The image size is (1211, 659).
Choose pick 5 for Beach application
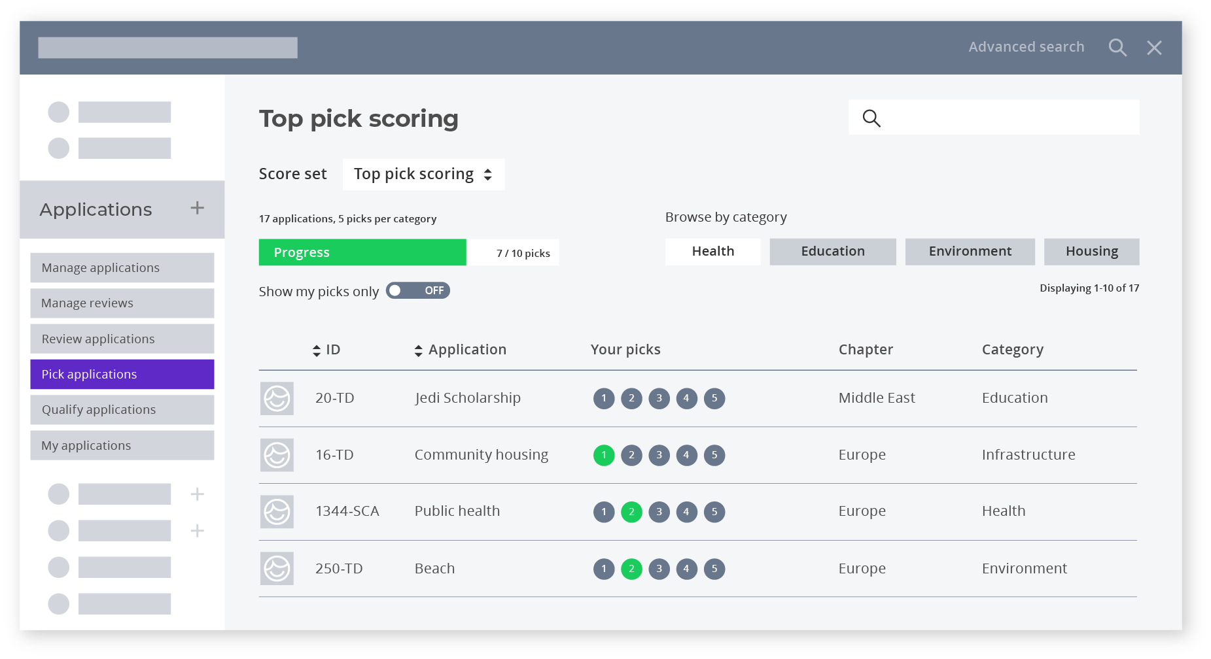[x=714, y=569]
